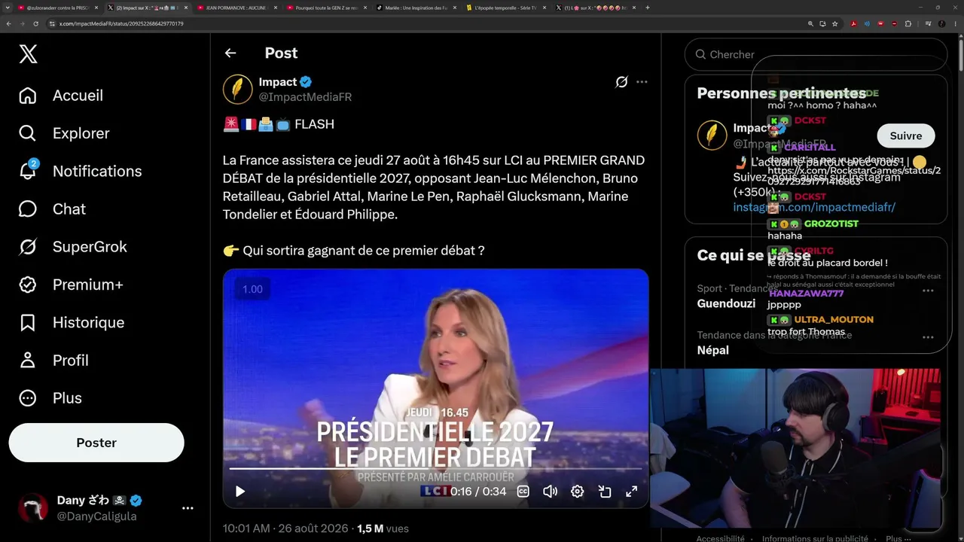The width and height of the screenshot is (964, 542).
Task: Click the browser back arrow
Action: [x=8, y=23]
